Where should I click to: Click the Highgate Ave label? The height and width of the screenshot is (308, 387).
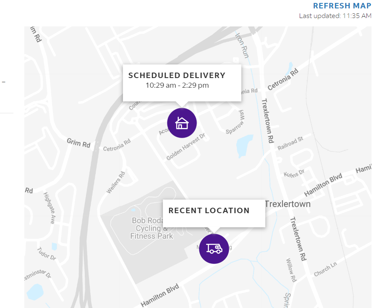50,208
